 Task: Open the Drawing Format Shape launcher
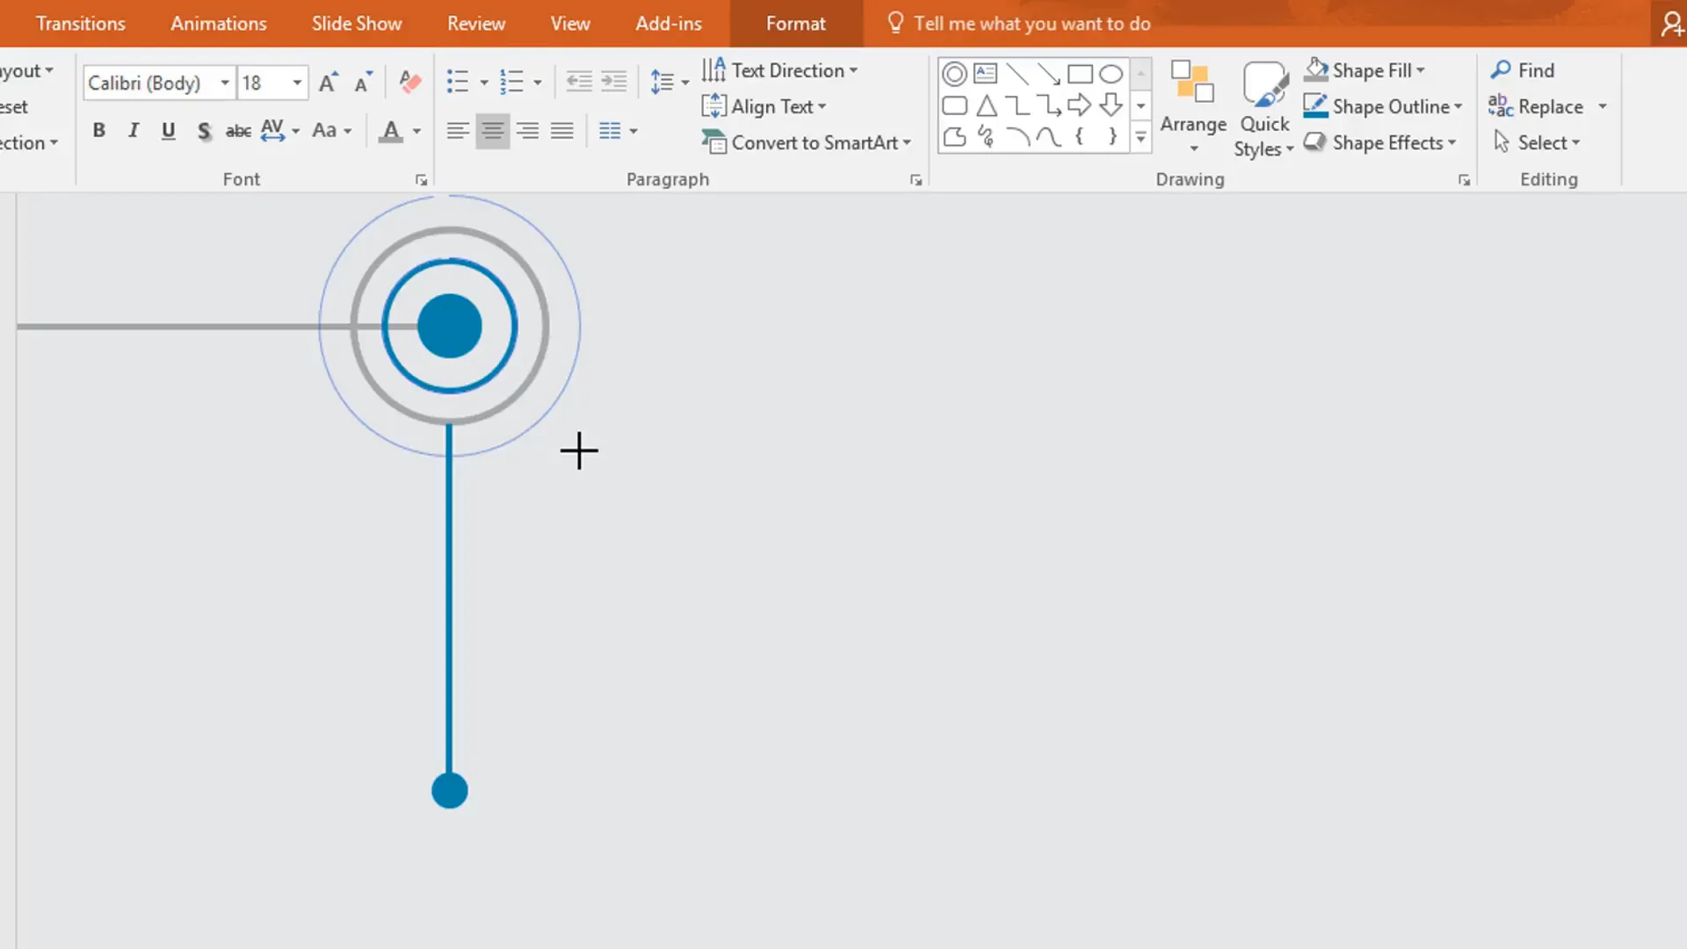pos(1464,180)
